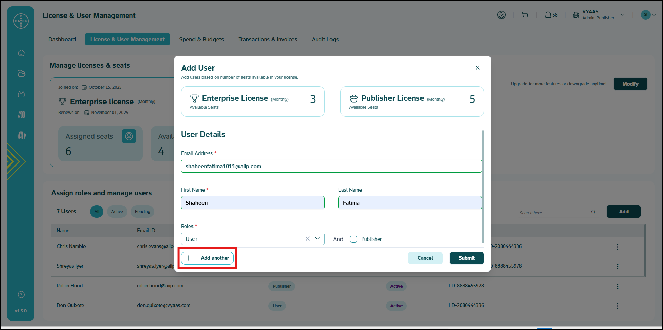Click the Bayer logo
663x330 pixels.
pos(21,21)
